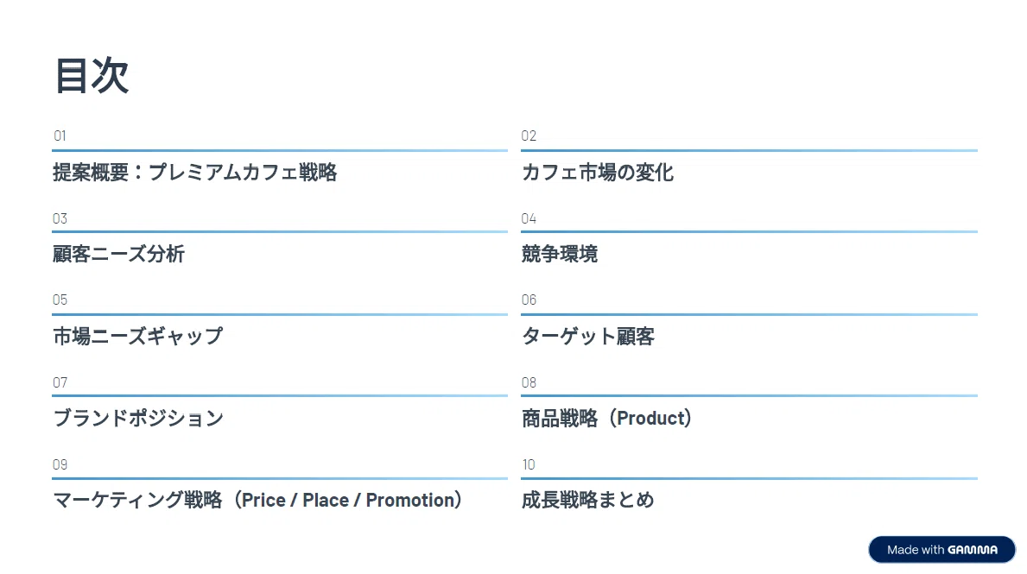Screen dimensions: 1027x574
Task: Open item ブランドポジション
Action: pyautogui.click(x=138, y=418)
